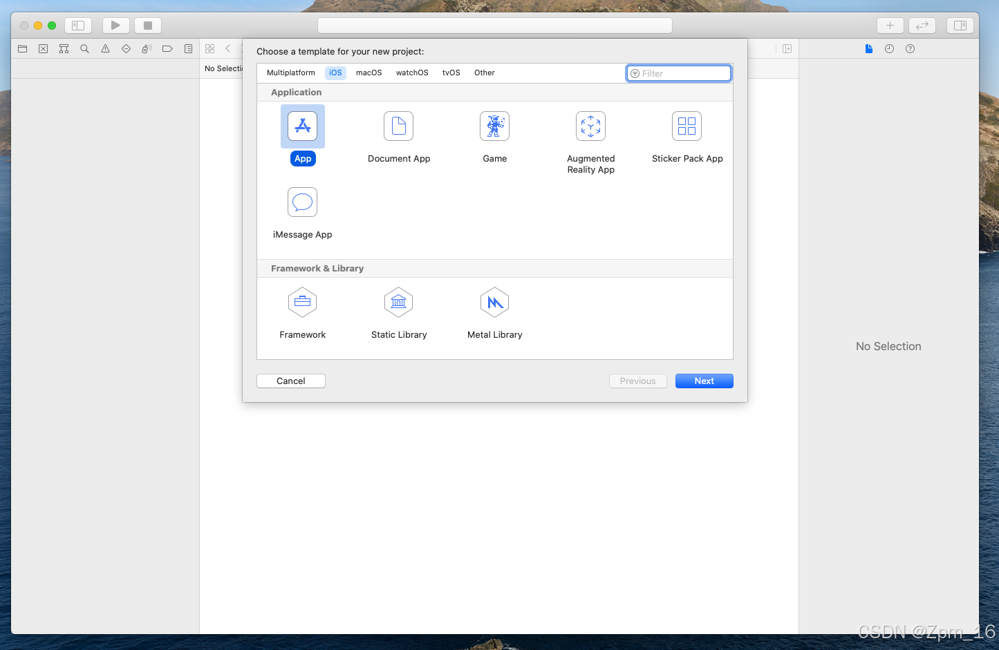
Task: Open the Quick Help inspector
Action: click(911, 49)
